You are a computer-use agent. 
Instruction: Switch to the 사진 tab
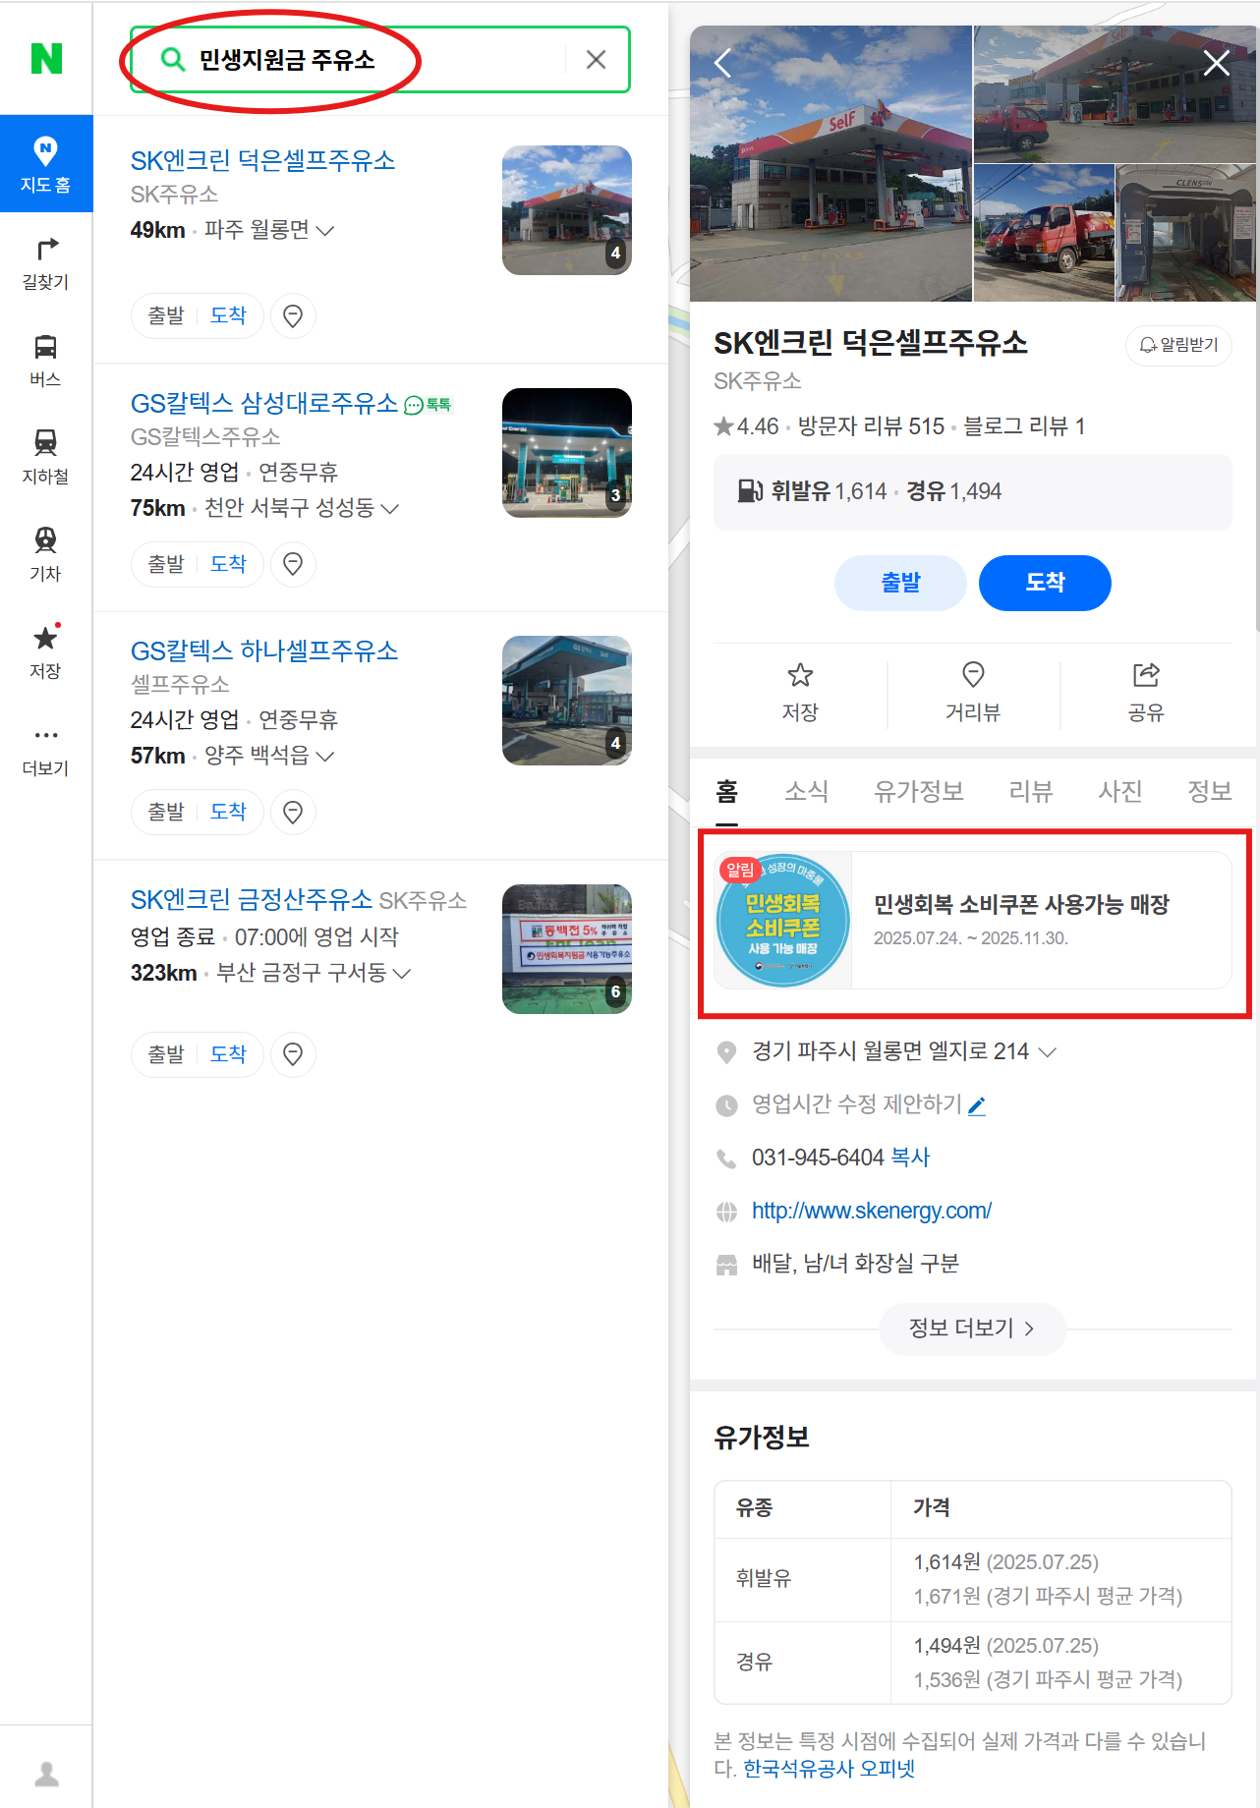pos(1120,792)
